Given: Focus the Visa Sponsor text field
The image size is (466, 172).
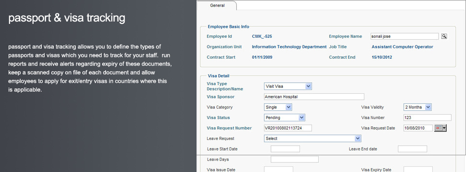Looking at the screenshot, I should (x=314, y=97).
